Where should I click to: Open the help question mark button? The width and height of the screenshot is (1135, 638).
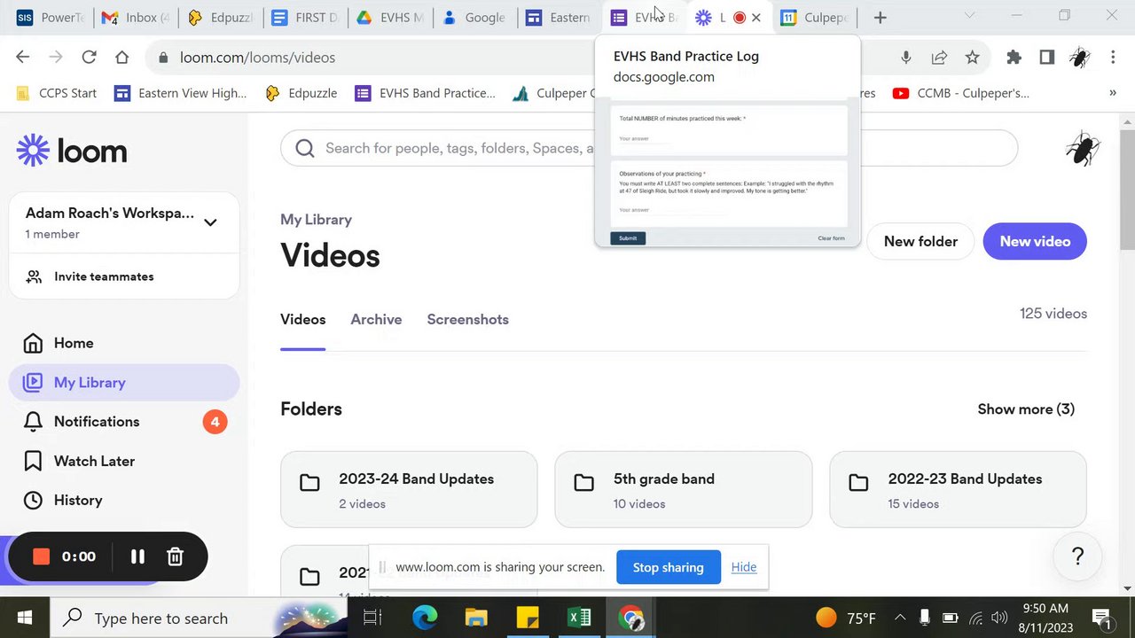(1077, 556)
